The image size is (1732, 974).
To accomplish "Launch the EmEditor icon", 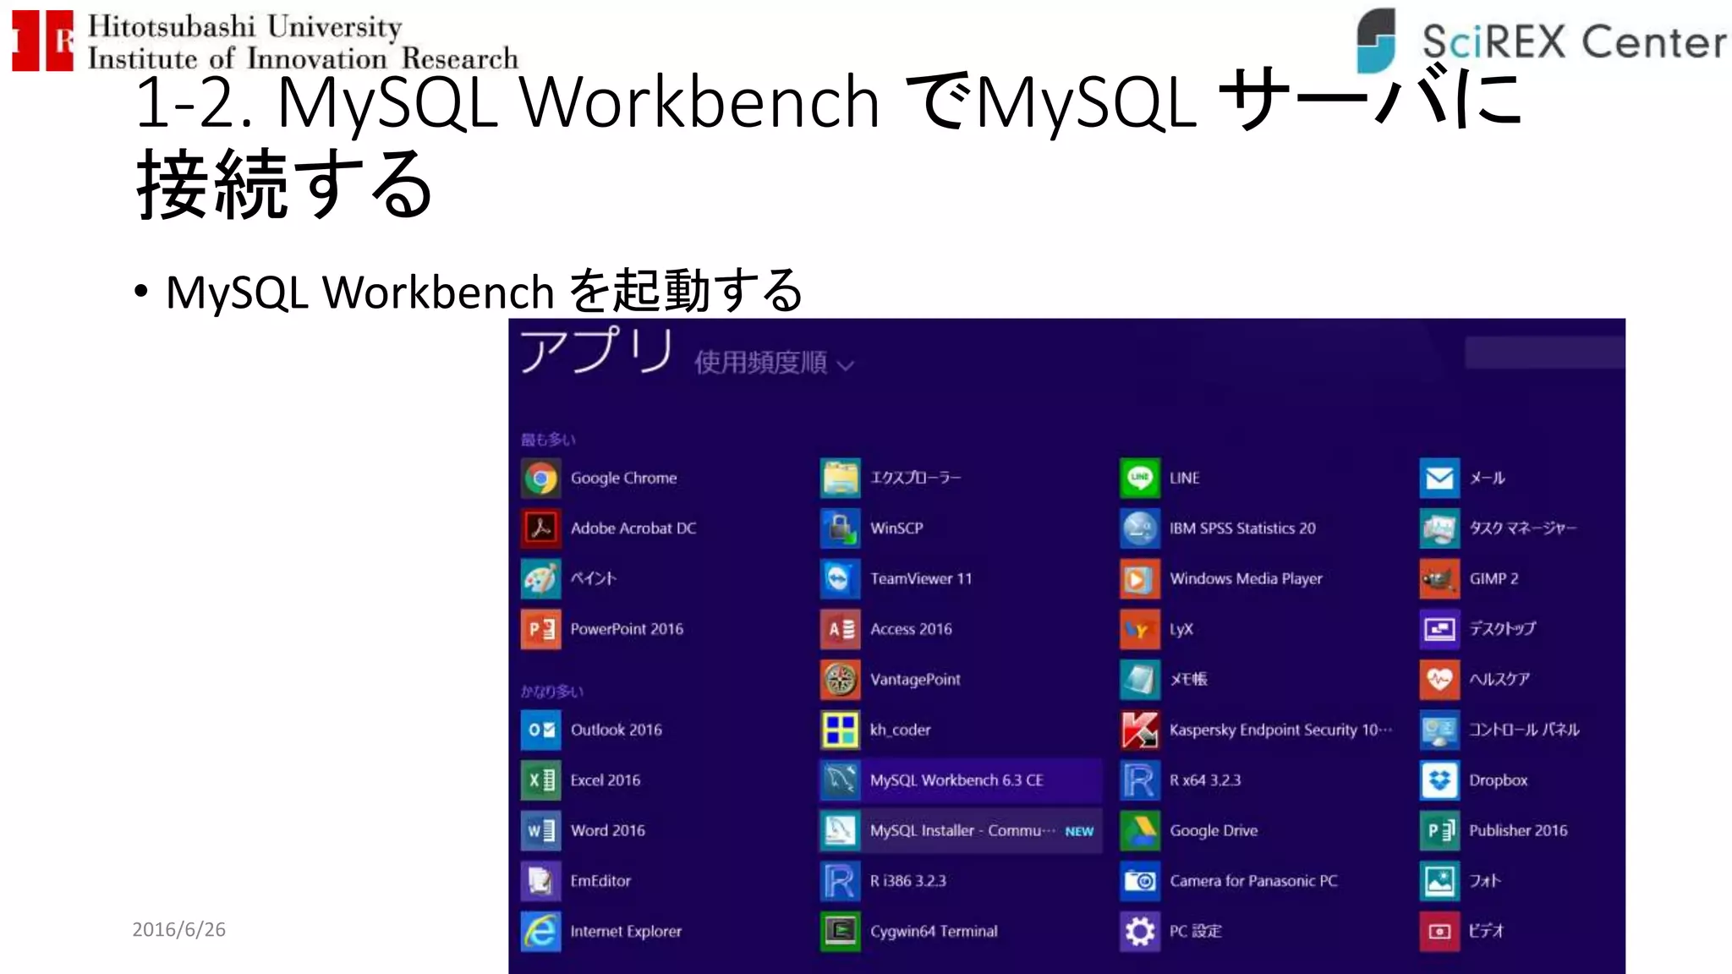I will click(x=540, y=881).
